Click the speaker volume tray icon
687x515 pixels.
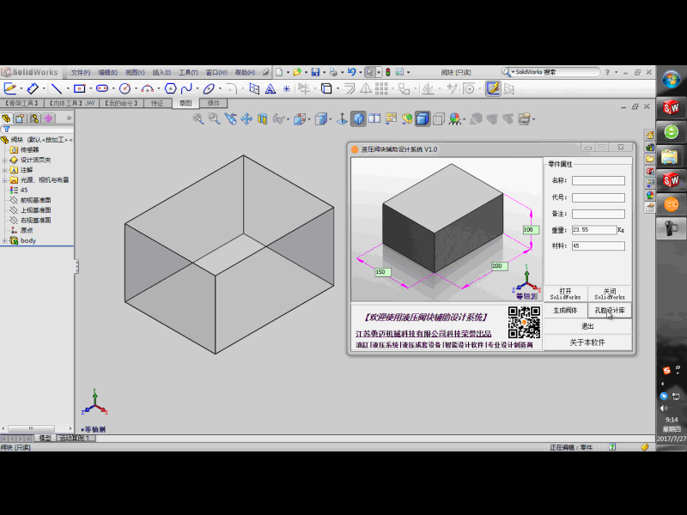click(663, 409)
